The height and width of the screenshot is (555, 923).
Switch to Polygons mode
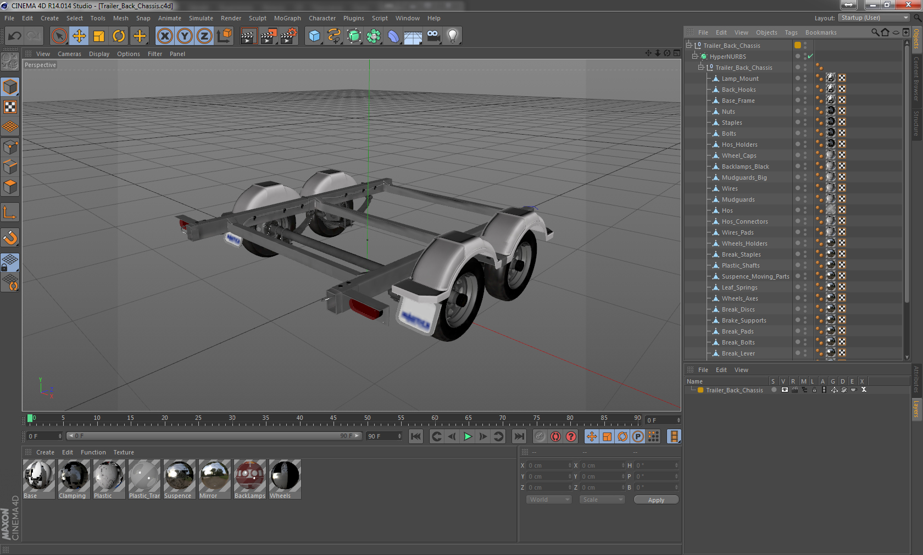(x=10, y=187)
